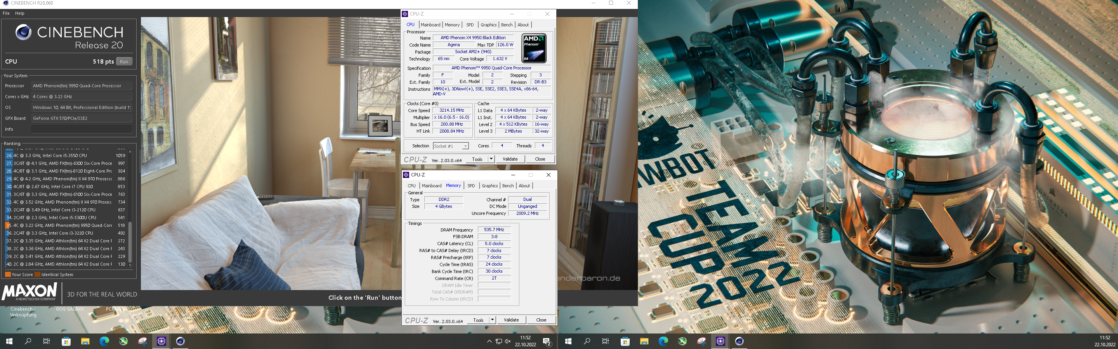Open Bench tab in the CPU window of CPU-Z

(507, 25)
